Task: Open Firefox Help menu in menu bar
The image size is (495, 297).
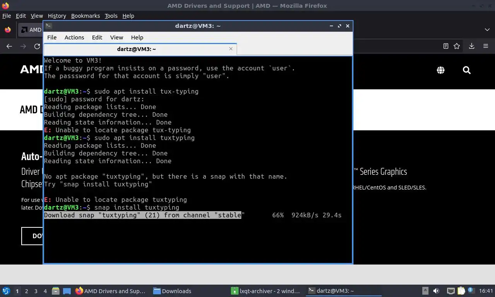Action: pos(128,16)
